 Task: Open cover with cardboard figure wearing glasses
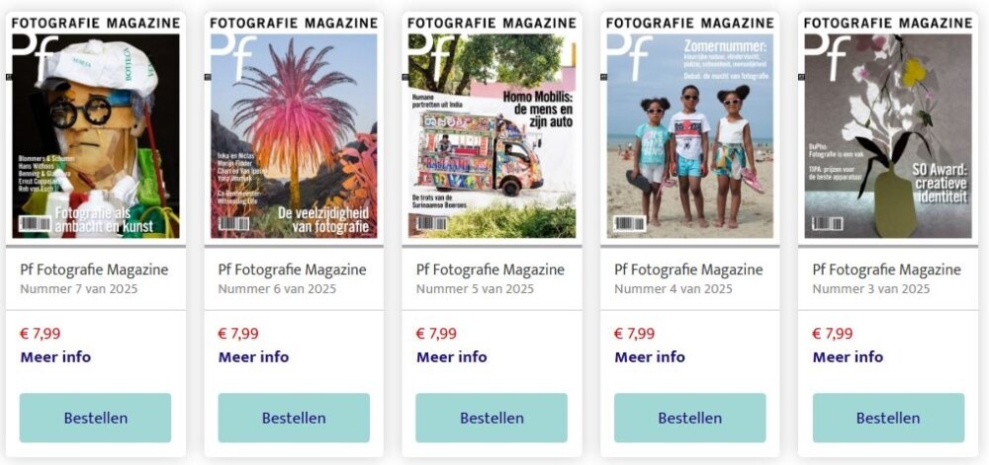[x=96, y=127]
